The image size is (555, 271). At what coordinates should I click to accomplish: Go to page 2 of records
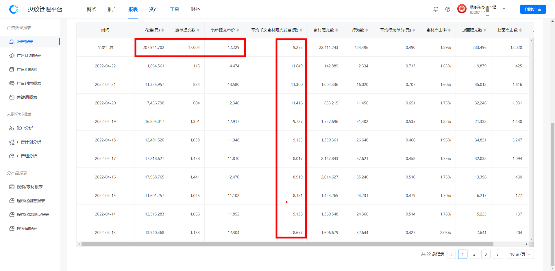point(474,254)
